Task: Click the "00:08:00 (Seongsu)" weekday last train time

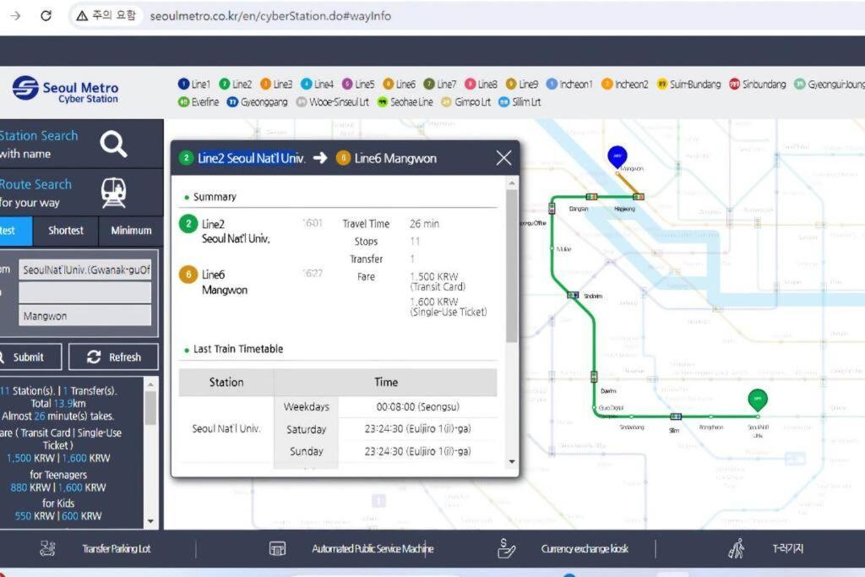Action: [x=417, y=406]
